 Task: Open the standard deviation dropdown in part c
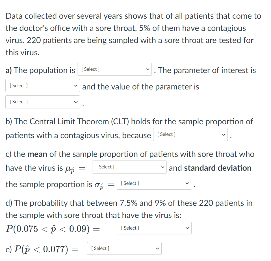point(154,183)
